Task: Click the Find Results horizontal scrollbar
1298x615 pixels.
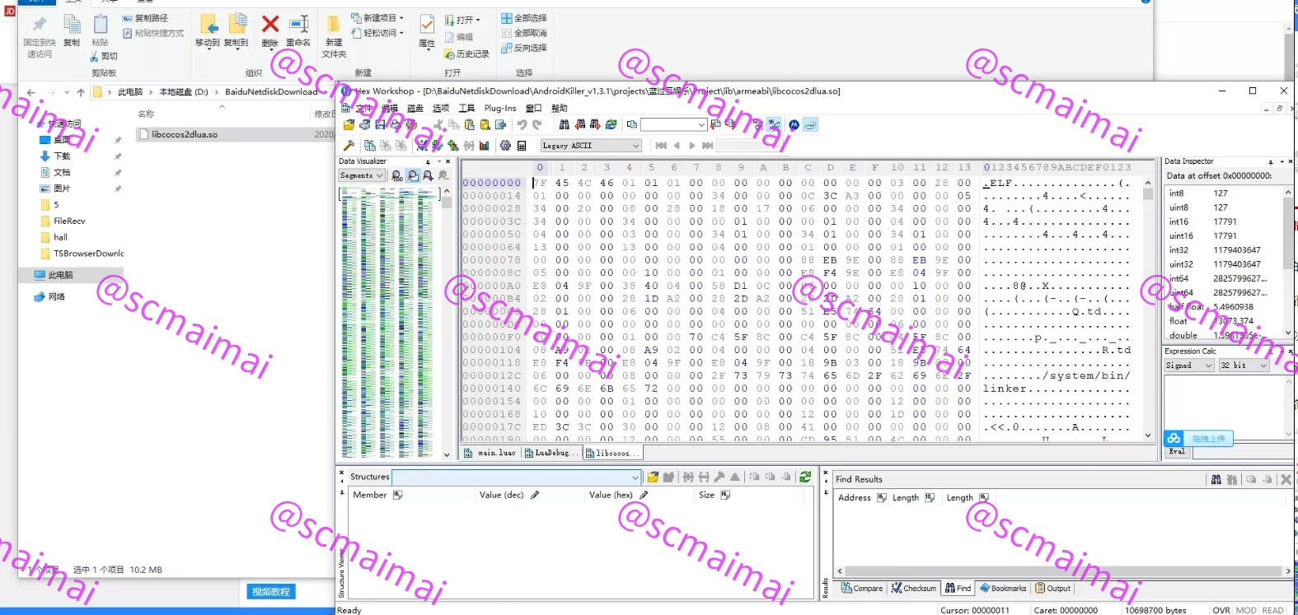Action: [1064, 571]
